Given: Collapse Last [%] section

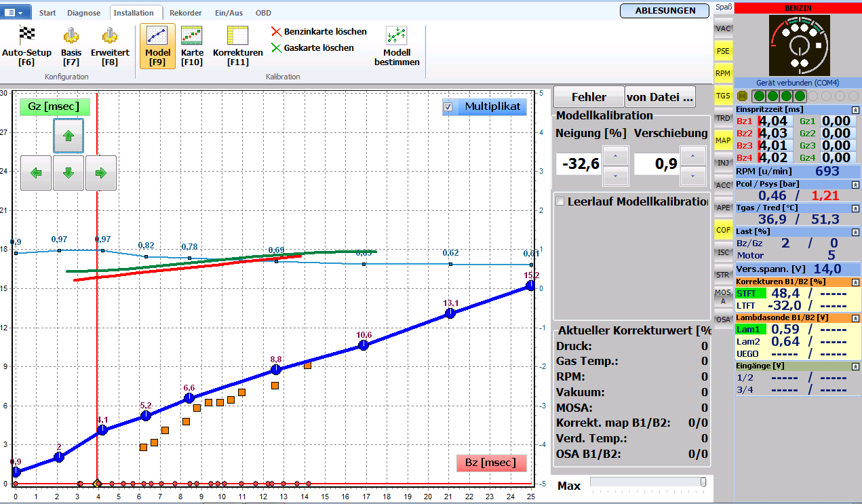Looking at the screenshot, I should coord(855,231).
